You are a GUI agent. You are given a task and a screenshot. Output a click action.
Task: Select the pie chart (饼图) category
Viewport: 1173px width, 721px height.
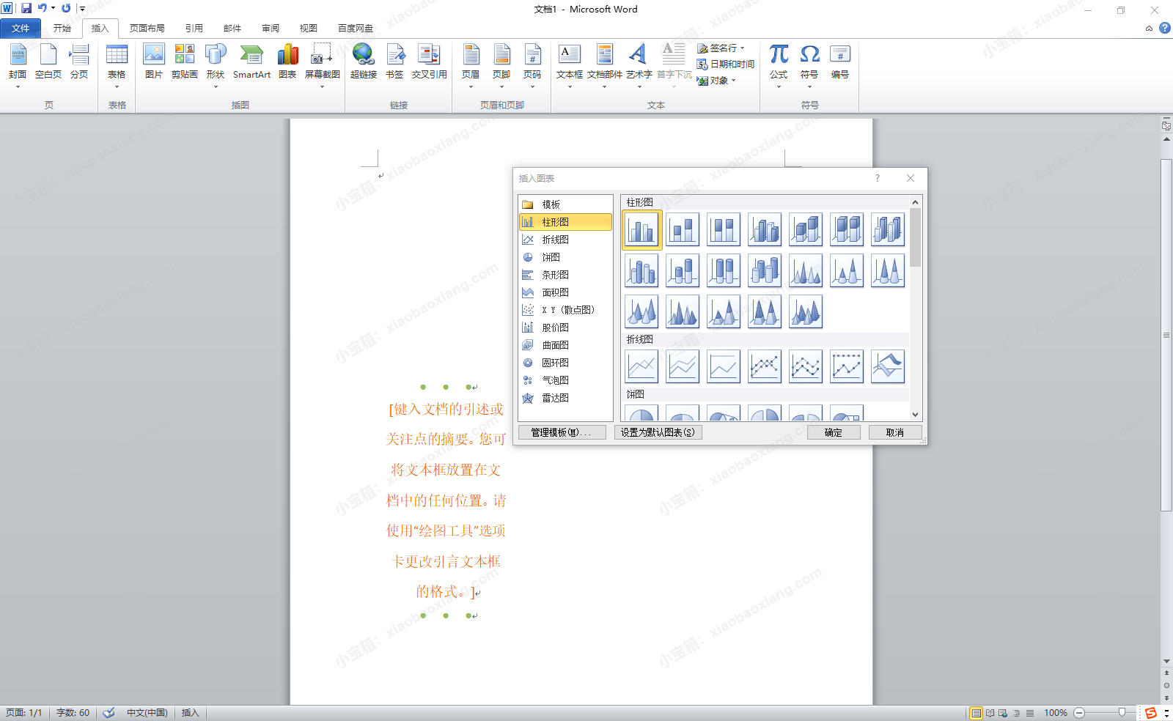(x=551, y=257)
